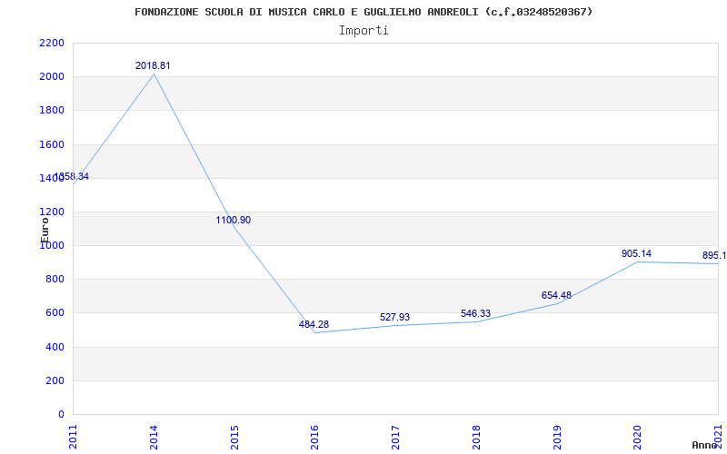The width and height of the screenshot is (727, 454).
Task: Select data label 484.28
Action: 314,324
